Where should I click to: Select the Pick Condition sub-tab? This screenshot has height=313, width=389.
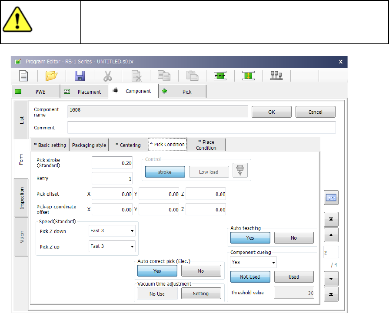(167, 145)
